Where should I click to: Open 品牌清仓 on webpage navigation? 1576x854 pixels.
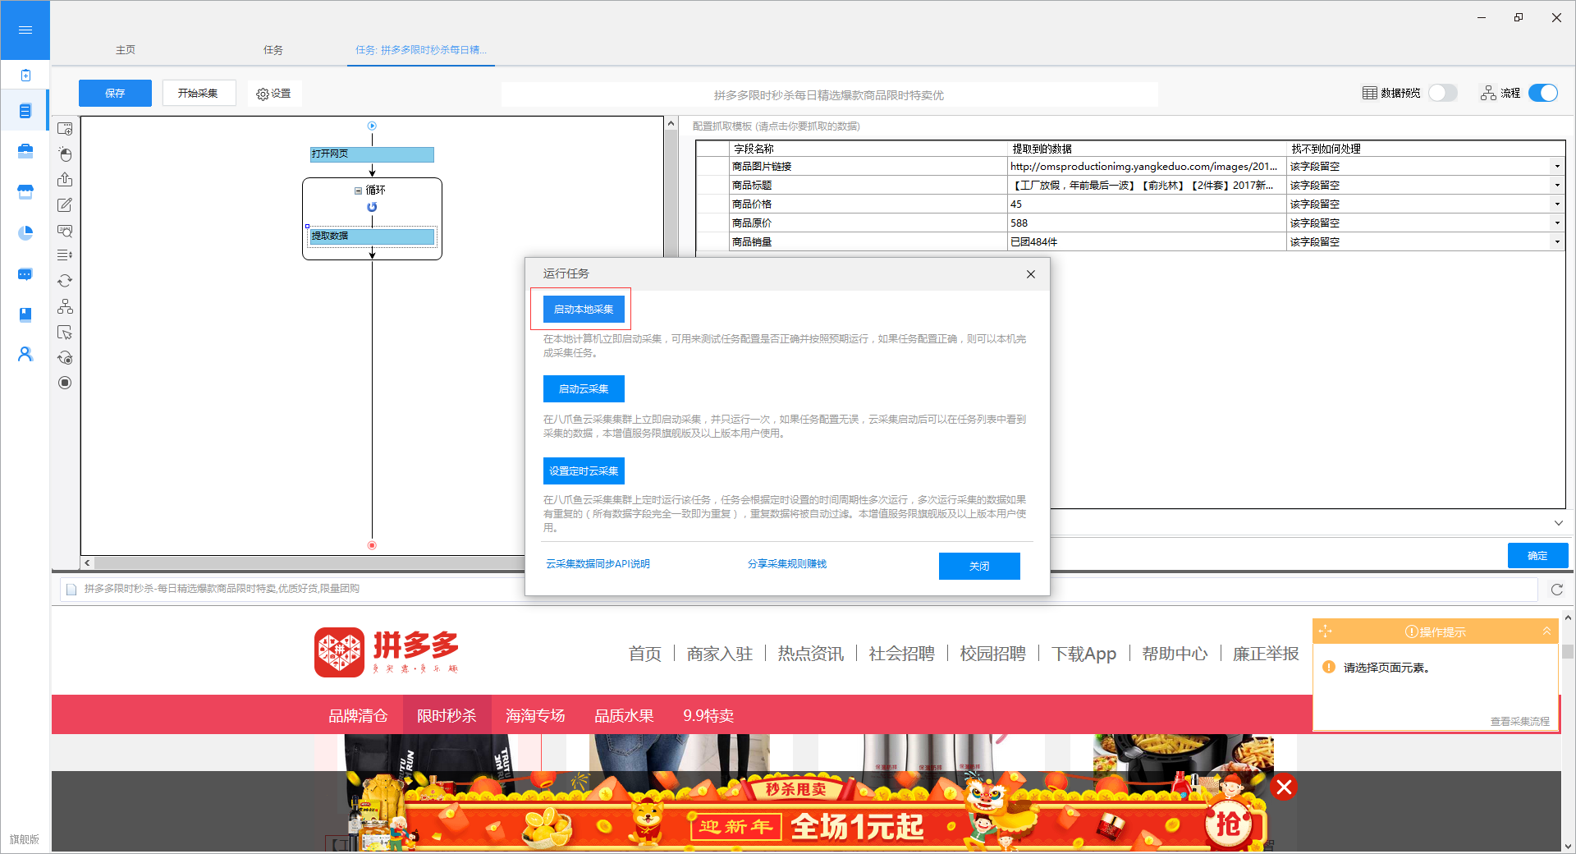[358, 715]
